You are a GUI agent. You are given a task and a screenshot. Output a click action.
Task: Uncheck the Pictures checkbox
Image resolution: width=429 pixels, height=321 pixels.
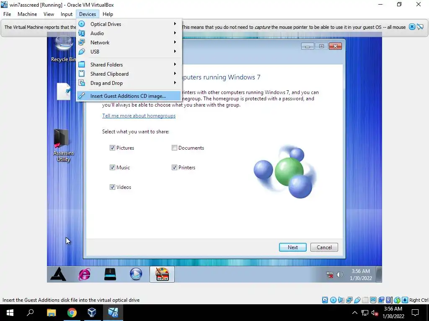tap(112, 148)
